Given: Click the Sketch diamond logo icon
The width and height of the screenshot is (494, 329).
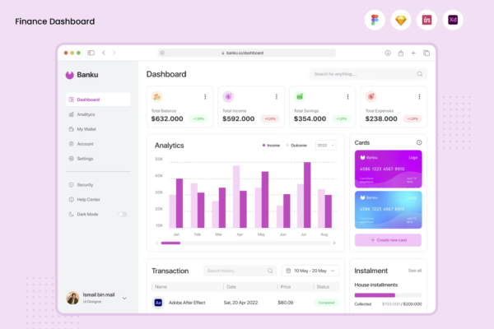Looking at the screenshot, I should click(x=401, y=20).
